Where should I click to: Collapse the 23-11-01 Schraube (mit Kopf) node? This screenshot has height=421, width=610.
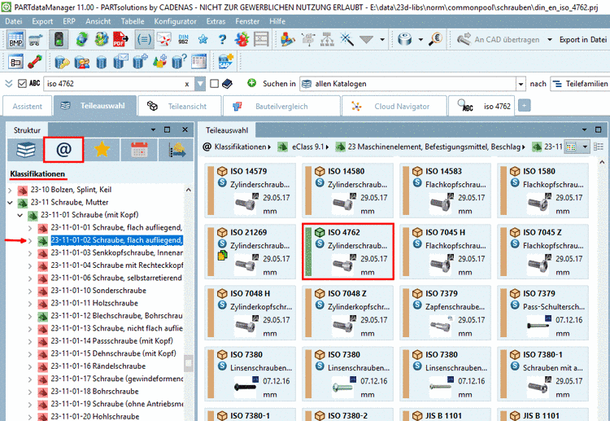tap(20, 215)
